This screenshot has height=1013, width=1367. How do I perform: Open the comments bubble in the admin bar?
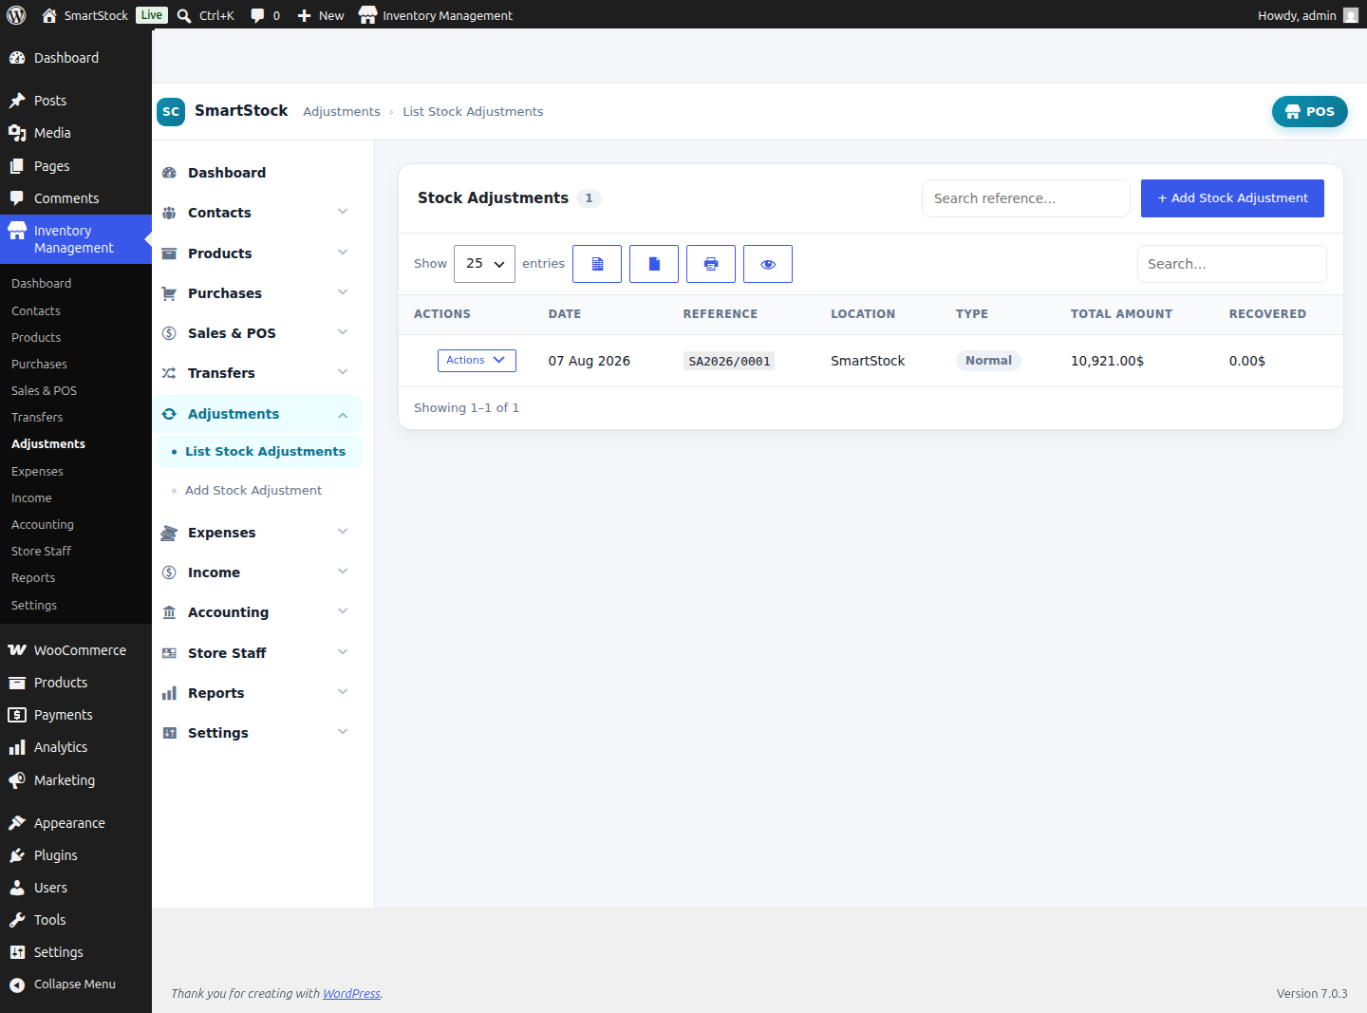(x=265, y=15)
